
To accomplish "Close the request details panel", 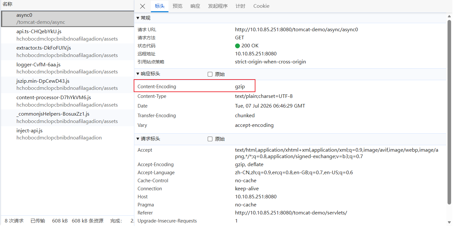I will [143, 6].
